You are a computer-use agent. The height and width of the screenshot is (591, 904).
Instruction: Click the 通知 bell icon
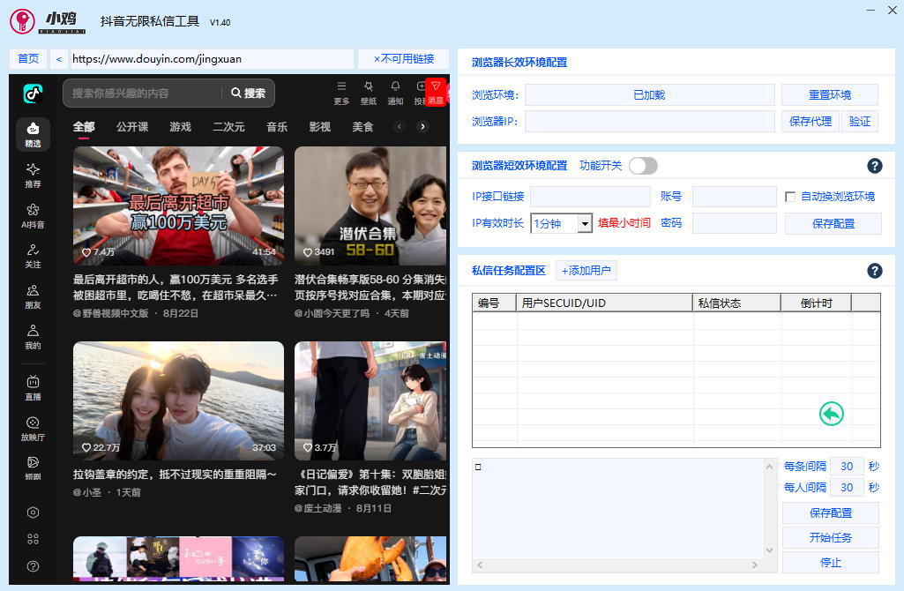(395, 93)
